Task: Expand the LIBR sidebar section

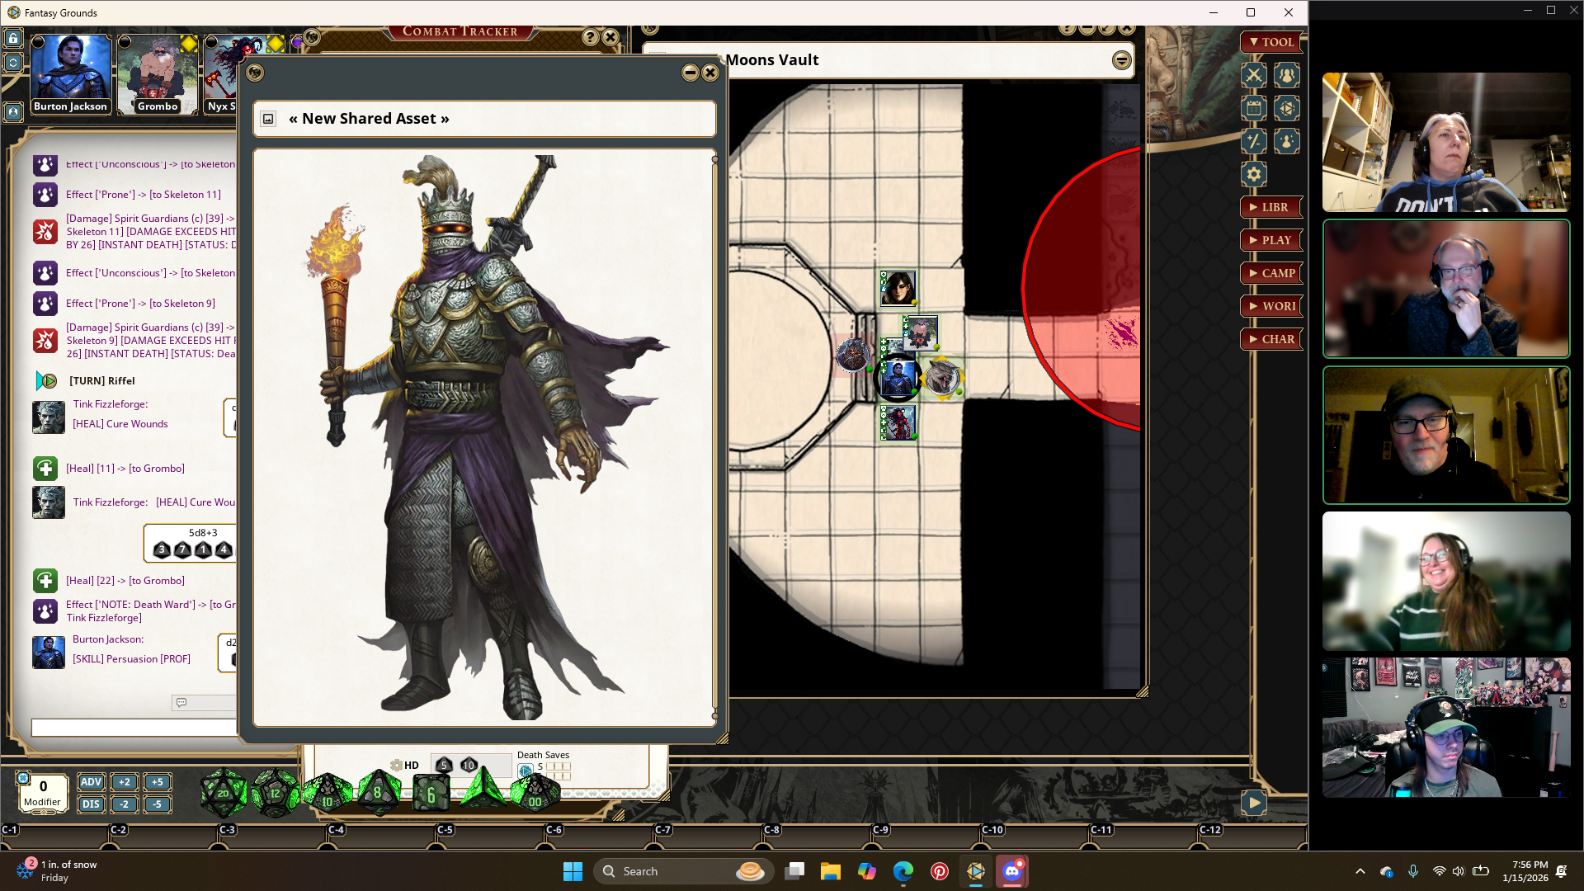Action: tap(1270, 207)
